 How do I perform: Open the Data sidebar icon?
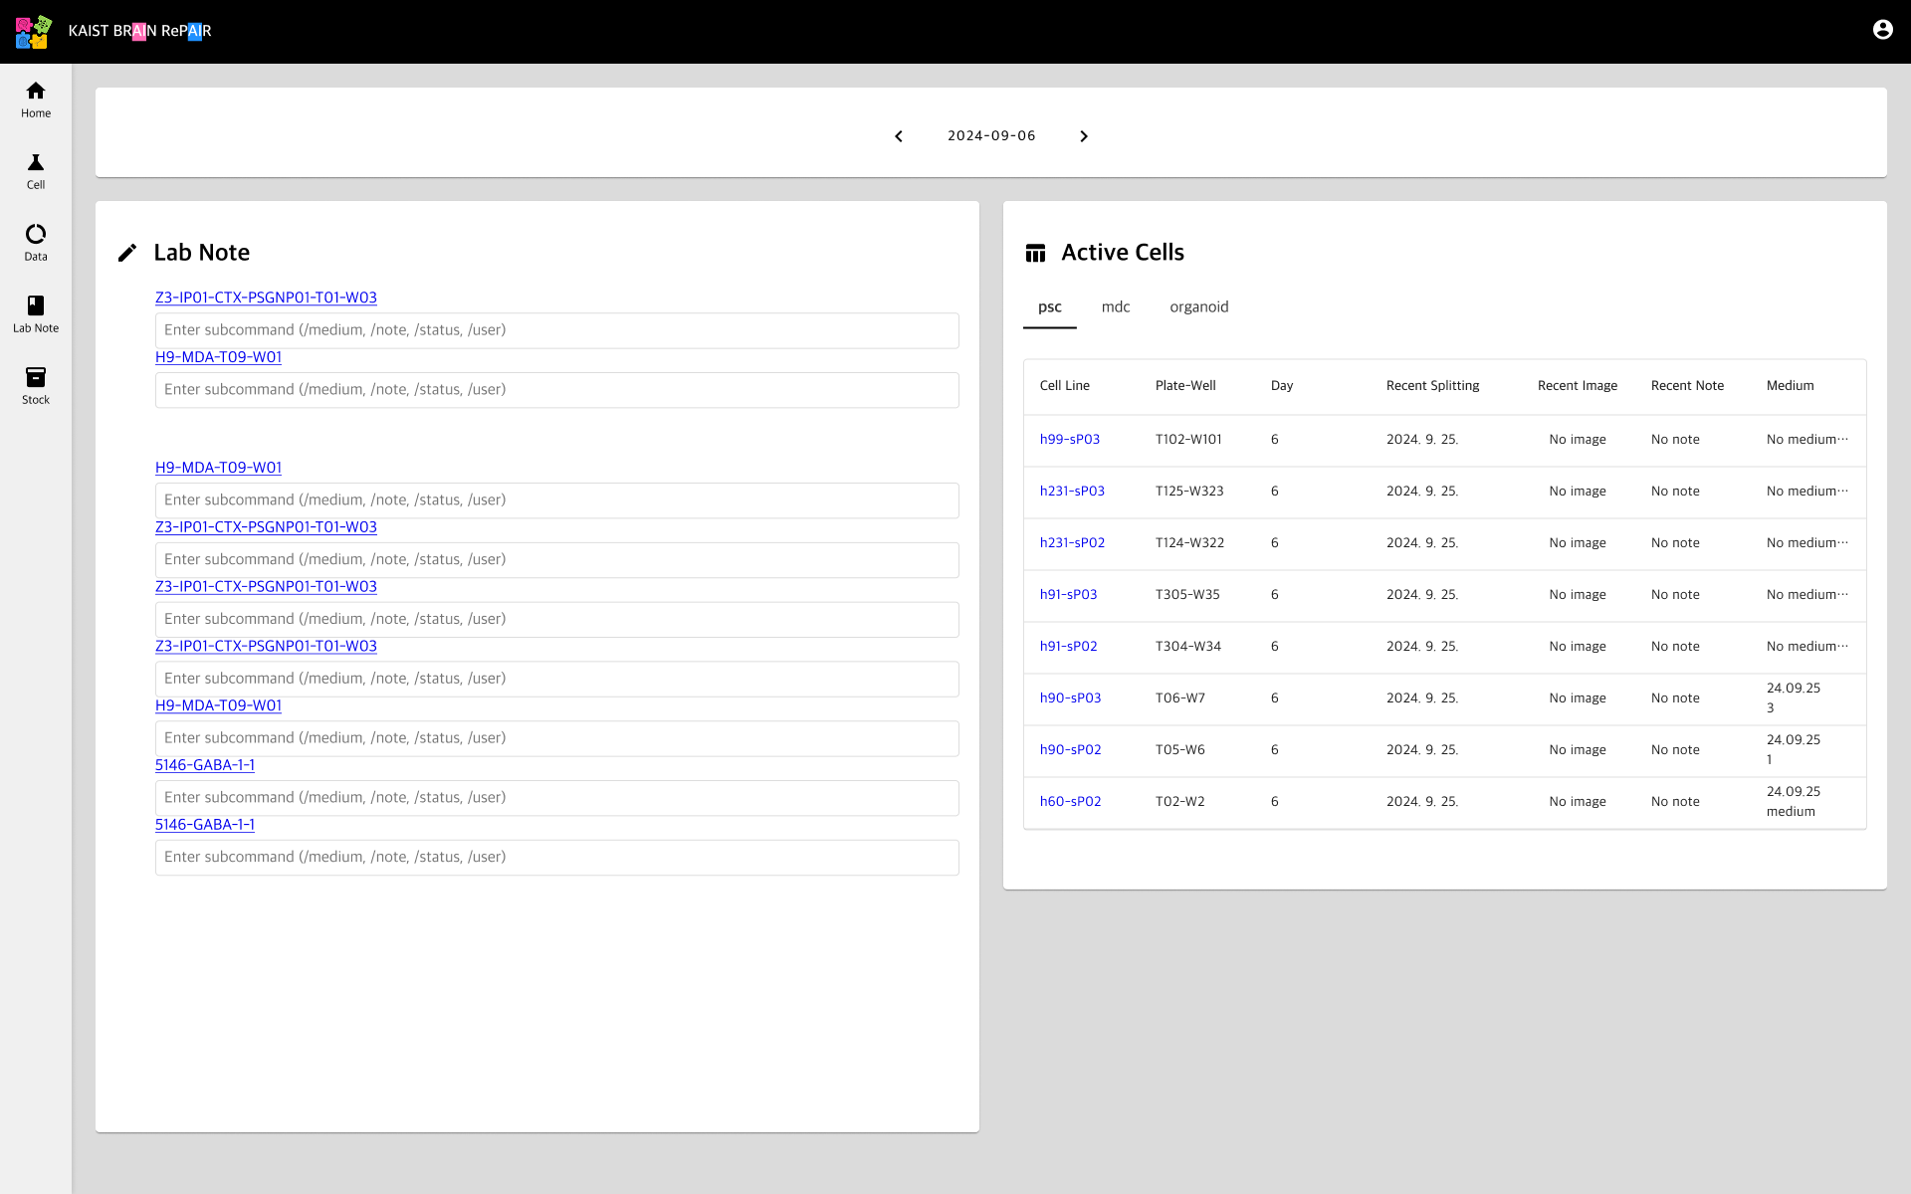pyautogui.click(x=36, y=235)
